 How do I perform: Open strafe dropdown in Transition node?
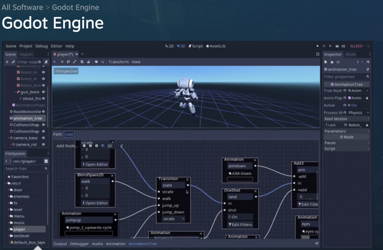[x=174, y=219]
